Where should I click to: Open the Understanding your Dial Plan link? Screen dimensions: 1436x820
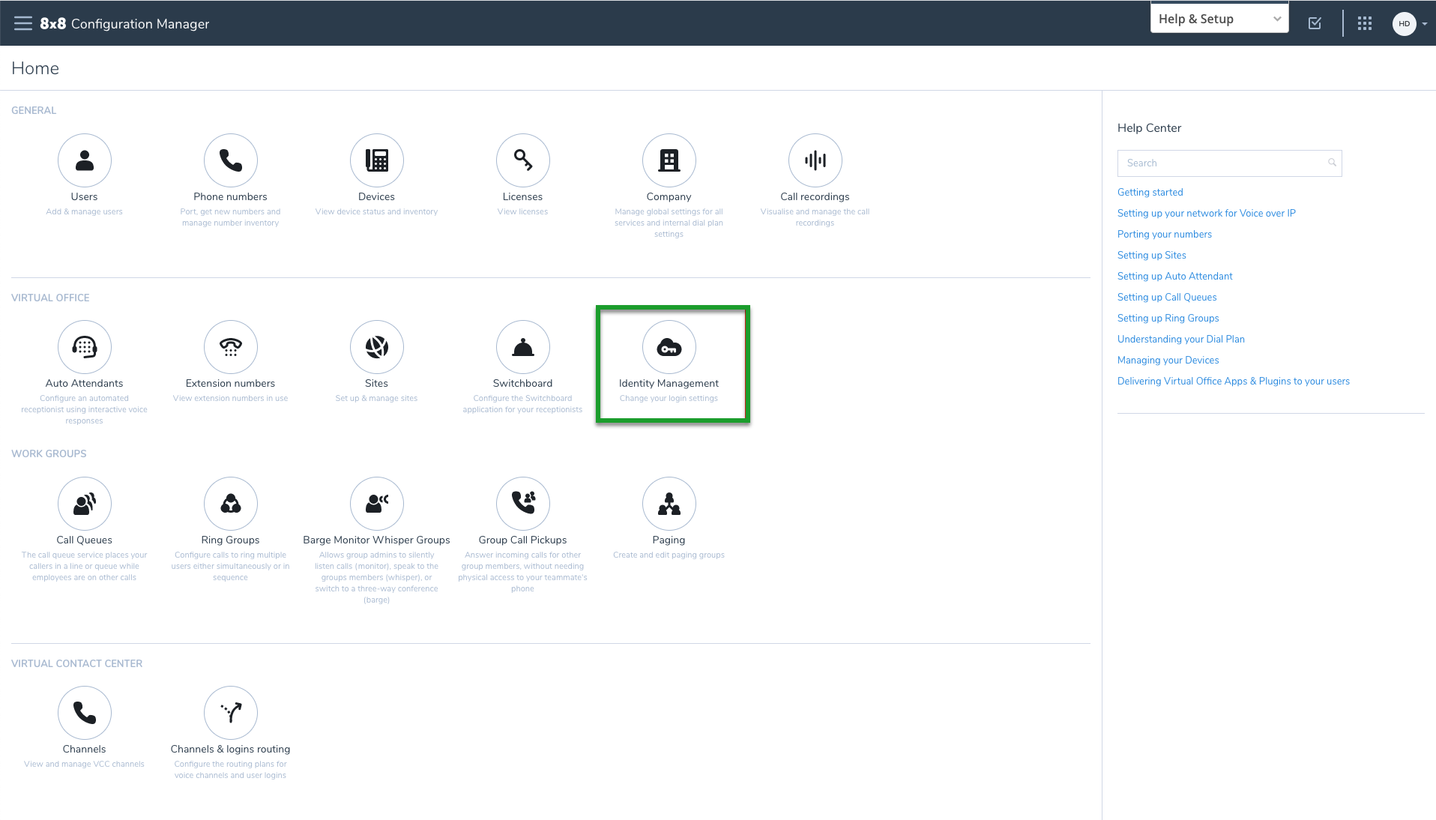pos(1180,340)
